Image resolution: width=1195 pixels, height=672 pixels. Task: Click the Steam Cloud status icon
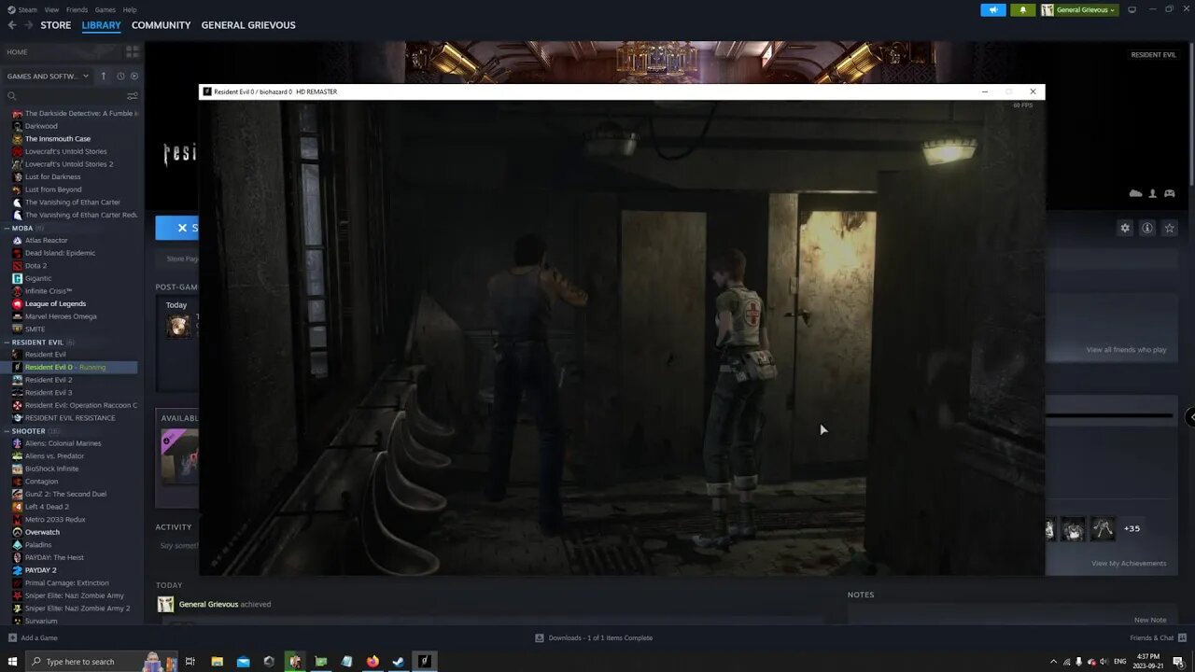[x=1135, y=193]
